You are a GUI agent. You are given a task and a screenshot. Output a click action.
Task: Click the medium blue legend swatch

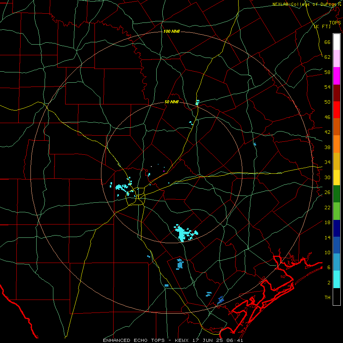click(337, 245)
